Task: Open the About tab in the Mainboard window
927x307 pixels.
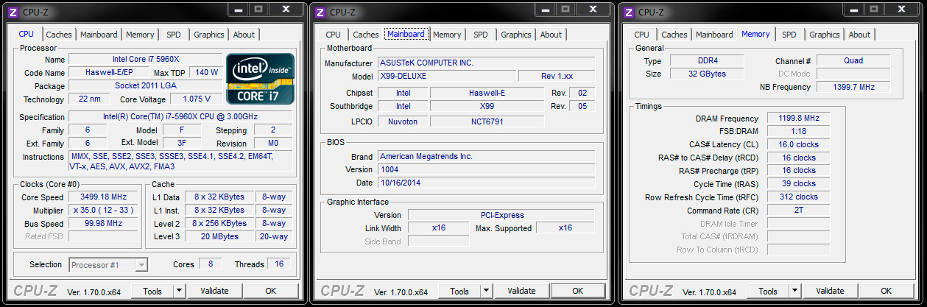Action: coord(551,35)
